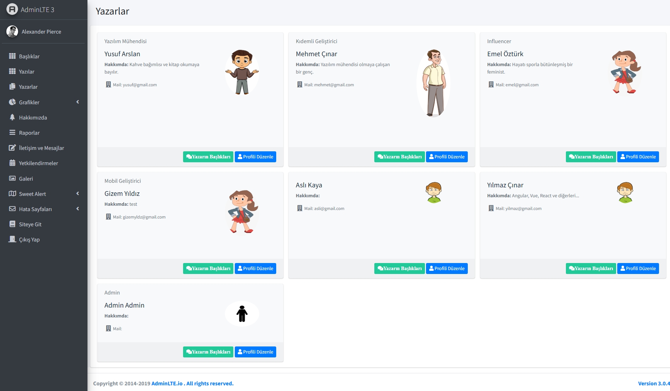Click the Başlıklar grid icon in sidebar
This screenshot has width=670, height=391.
tap(12, 56)
